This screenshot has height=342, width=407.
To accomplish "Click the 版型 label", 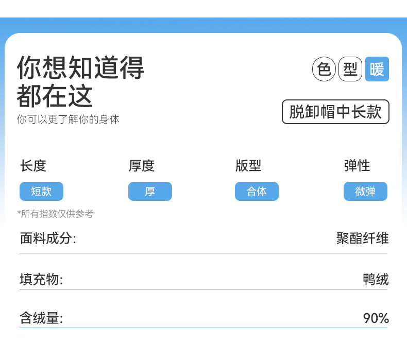I will pos(248,166).
